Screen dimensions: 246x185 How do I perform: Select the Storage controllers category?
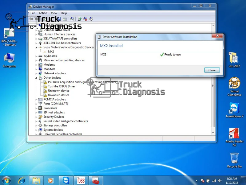click(55, 125)
